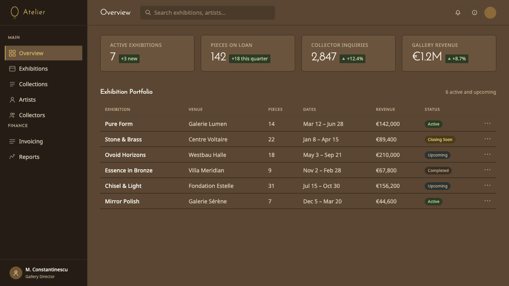Open the Essence in Bronze exhibition

[129, 170]
